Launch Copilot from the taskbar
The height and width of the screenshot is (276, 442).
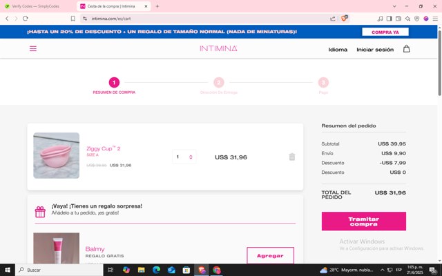click(x=126, y=270)
